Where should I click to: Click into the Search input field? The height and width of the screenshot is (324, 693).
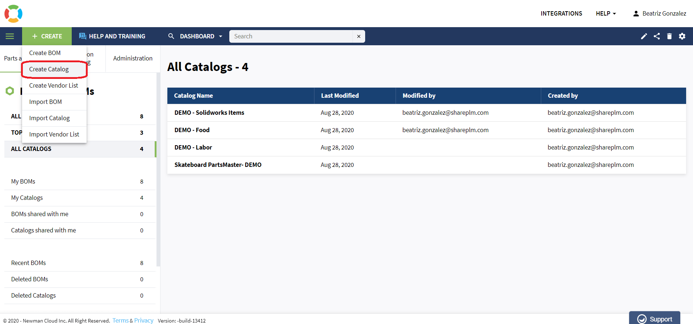click(291, 36)
